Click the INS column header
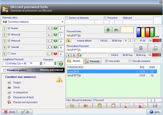The height and width of the screenshot is (115, 163). [142, 67]
